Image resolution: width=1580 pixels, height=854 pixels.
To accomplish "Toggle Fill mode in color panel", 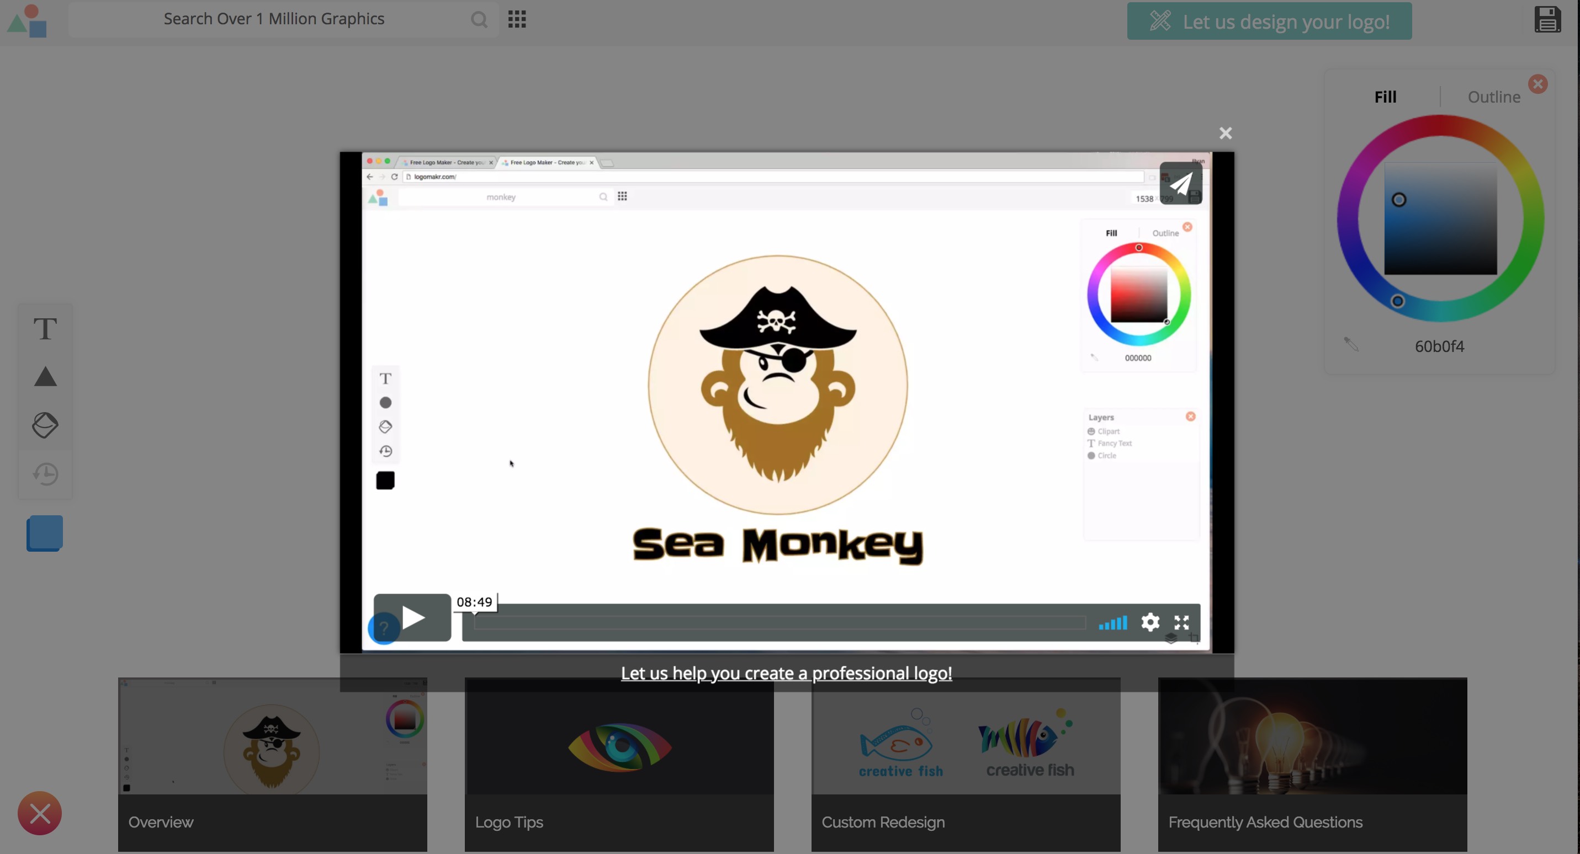I will pyautogui.click(x=1385, y=95).
